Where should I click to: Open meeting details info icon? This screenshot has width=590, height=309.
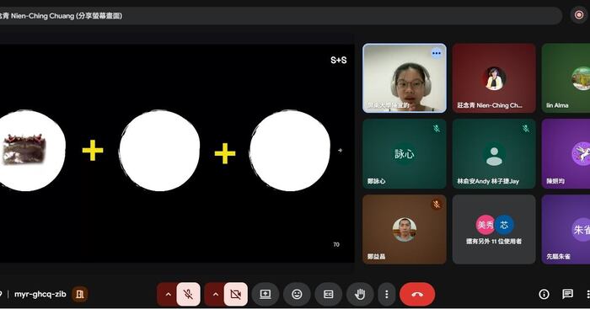pos(544,294)
